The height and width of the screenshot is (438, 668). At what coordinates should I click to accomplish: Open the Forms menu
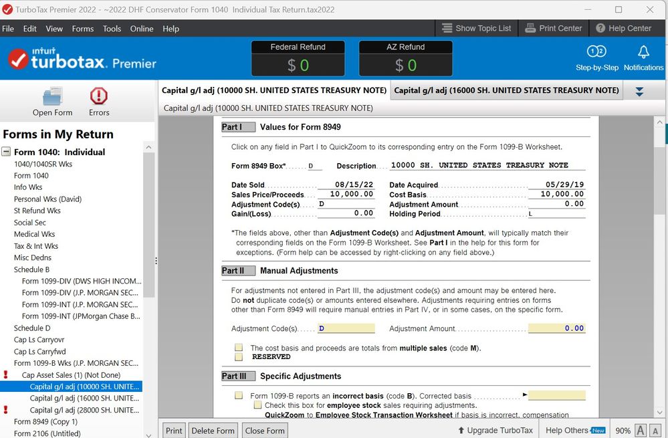point(83,29)
